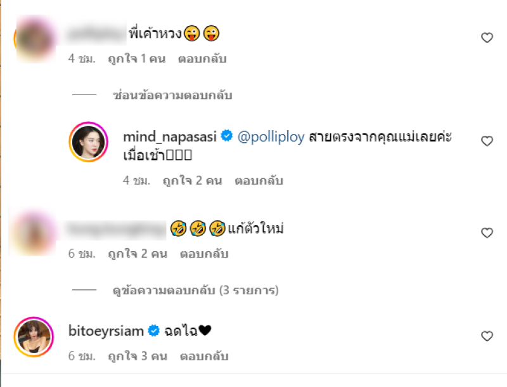Open the bitoeyrsiam username link
Image resolution: width=507 pixels, height=387 pixels.
pyautogui.click(x=106, y=331)
